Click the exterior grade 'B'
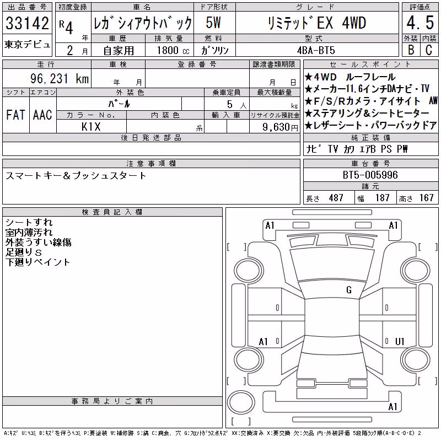Viewport: 441px width, 441px height. coord(411,50)
